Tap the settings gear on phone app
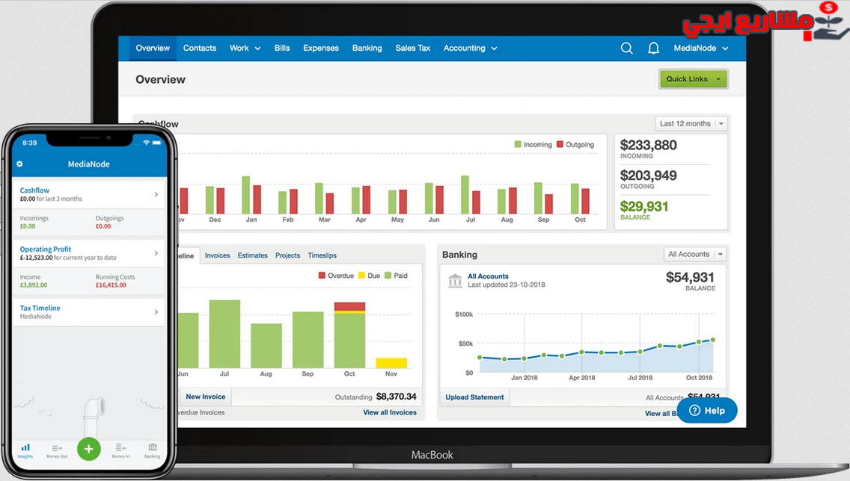Image resolution: width=850 pixels, height=481 pixels. (x=19, y=164)
